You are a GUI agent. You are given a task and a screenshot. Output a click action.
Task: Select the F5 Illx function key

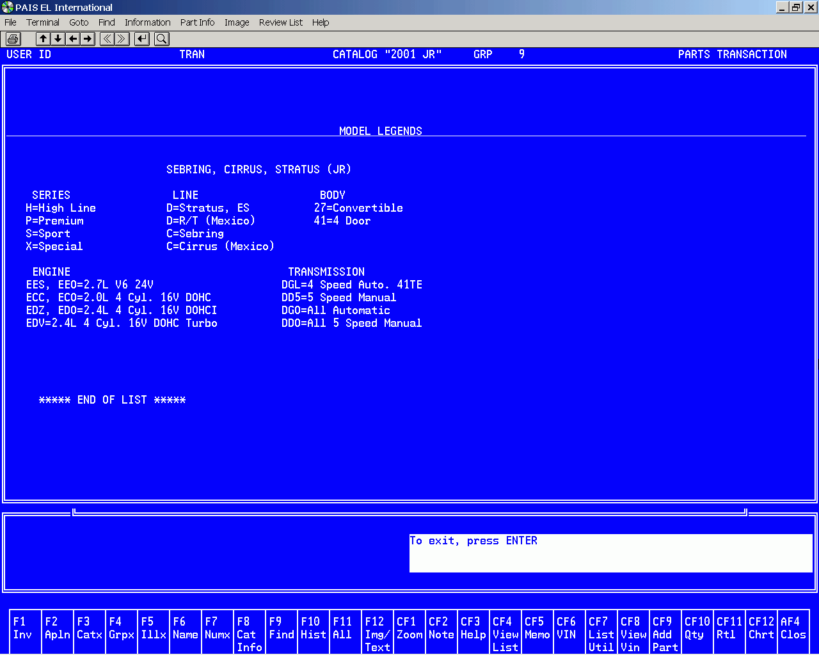click(154, 632)
